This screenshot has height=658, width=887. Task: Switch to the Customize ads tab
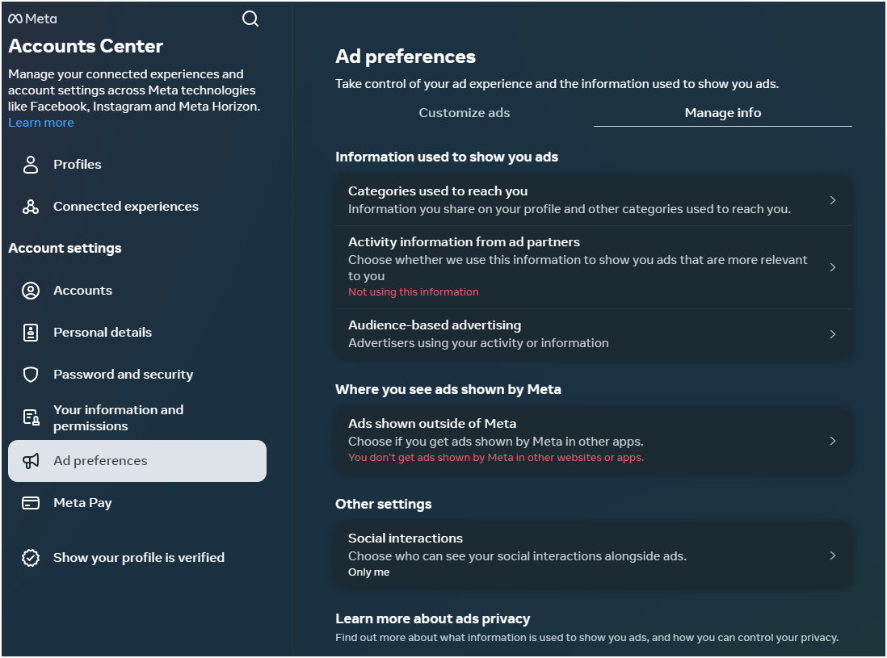(x=465, y=113)
